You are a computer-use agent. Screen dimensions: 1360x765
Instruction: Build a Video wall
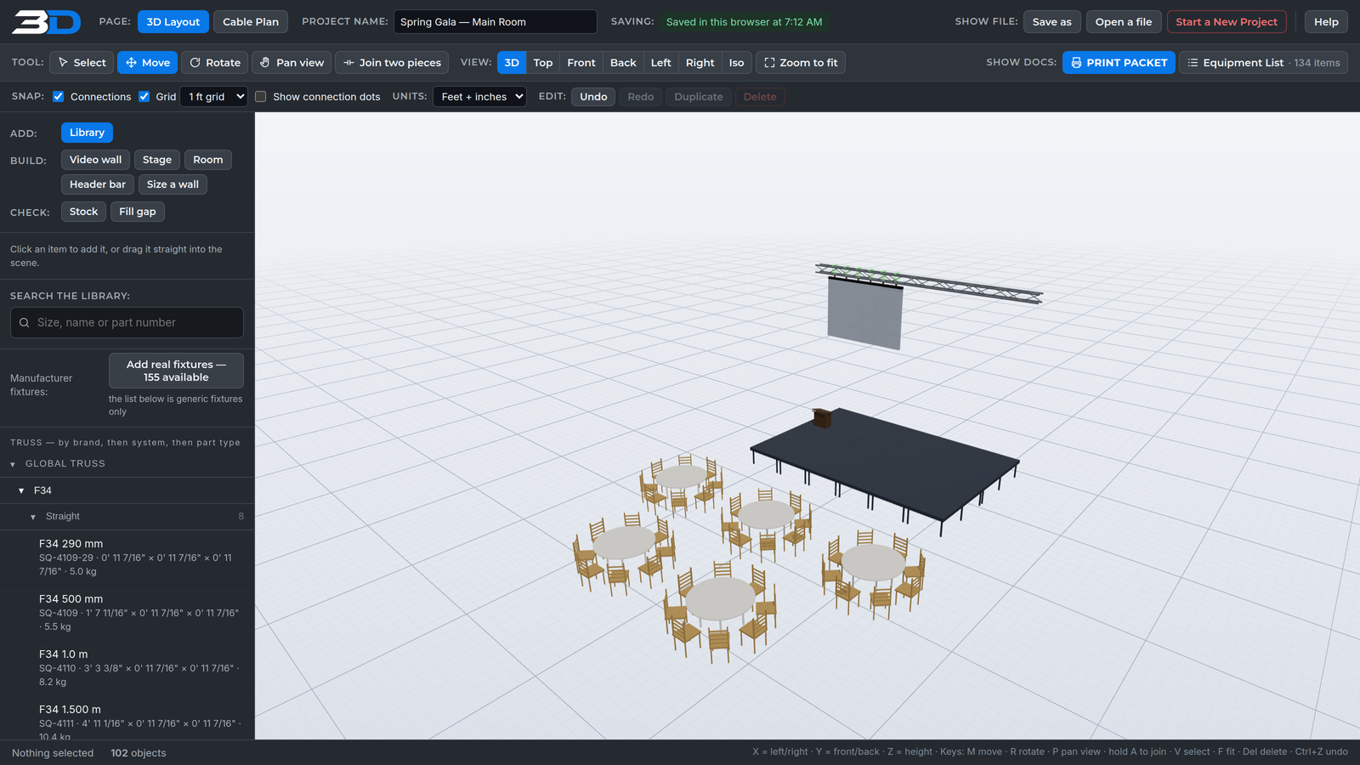coord(95,160)
